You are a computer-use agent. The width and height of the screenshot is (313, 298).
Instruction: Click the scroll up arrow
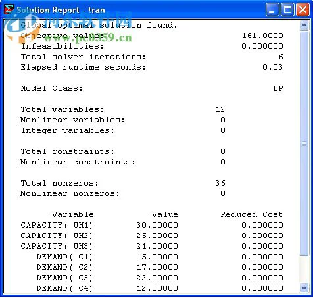304,26
